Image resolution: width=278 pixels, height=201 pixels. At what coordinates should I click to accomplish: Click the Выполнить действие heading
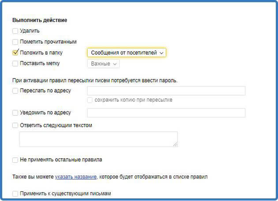point(40,20)
